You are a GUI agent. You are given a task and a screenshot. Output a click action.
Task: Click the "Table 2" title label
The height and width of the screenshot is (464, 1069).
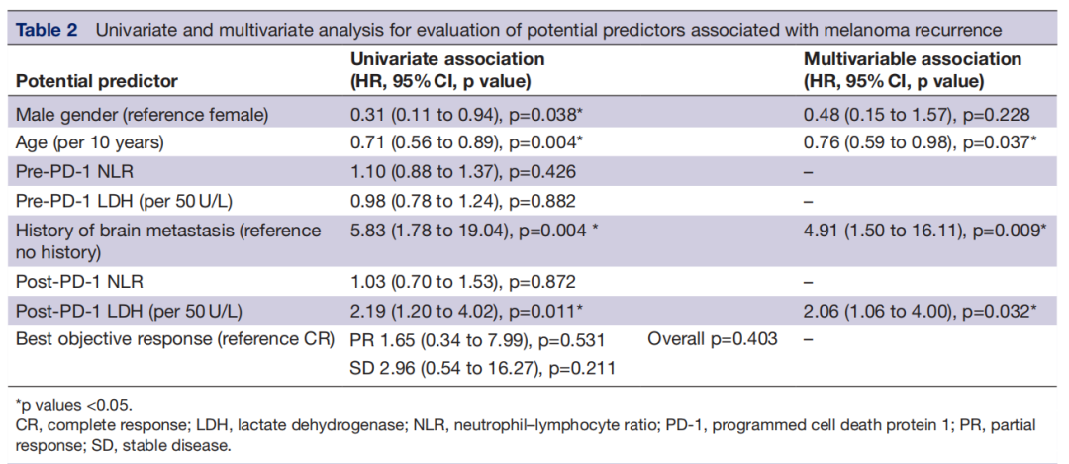47,29
